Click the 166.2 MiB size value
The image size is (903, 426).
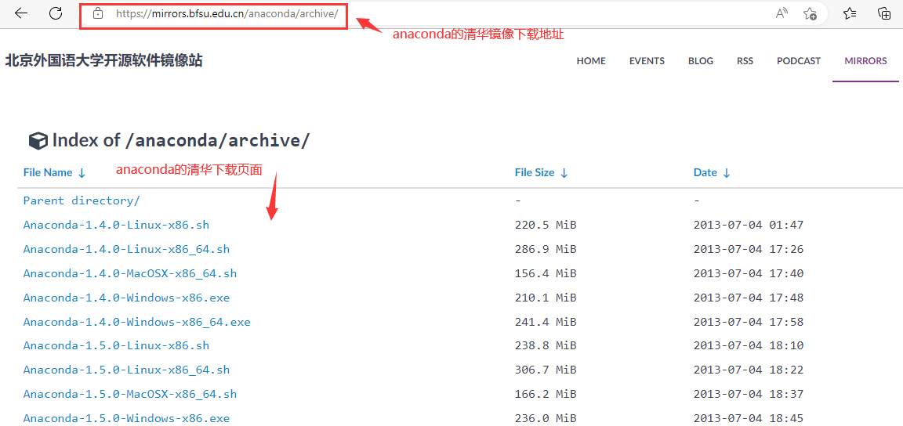pyautogui.click(x=546, y=394)
